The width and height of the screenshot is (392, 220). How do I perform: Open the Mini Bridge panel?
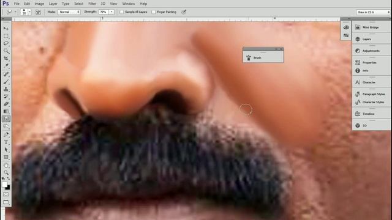coord(371,27)
